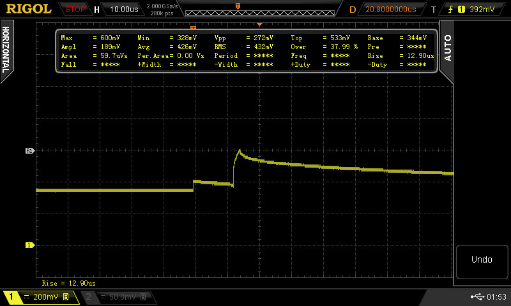Click the trigger level marker on left edge
Screen dimensions: 511x306
[29, 151]
